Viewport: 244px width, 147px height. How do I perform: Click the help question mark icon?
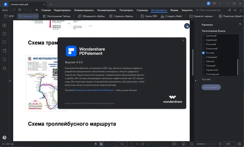click(5, 138)
